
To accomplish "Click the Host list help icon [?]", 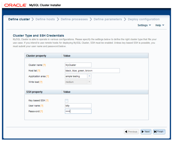I will click(39, 71).
